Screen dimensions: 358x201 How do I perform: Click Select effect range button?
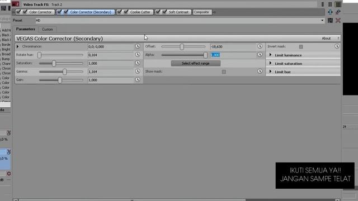point(196,63)
